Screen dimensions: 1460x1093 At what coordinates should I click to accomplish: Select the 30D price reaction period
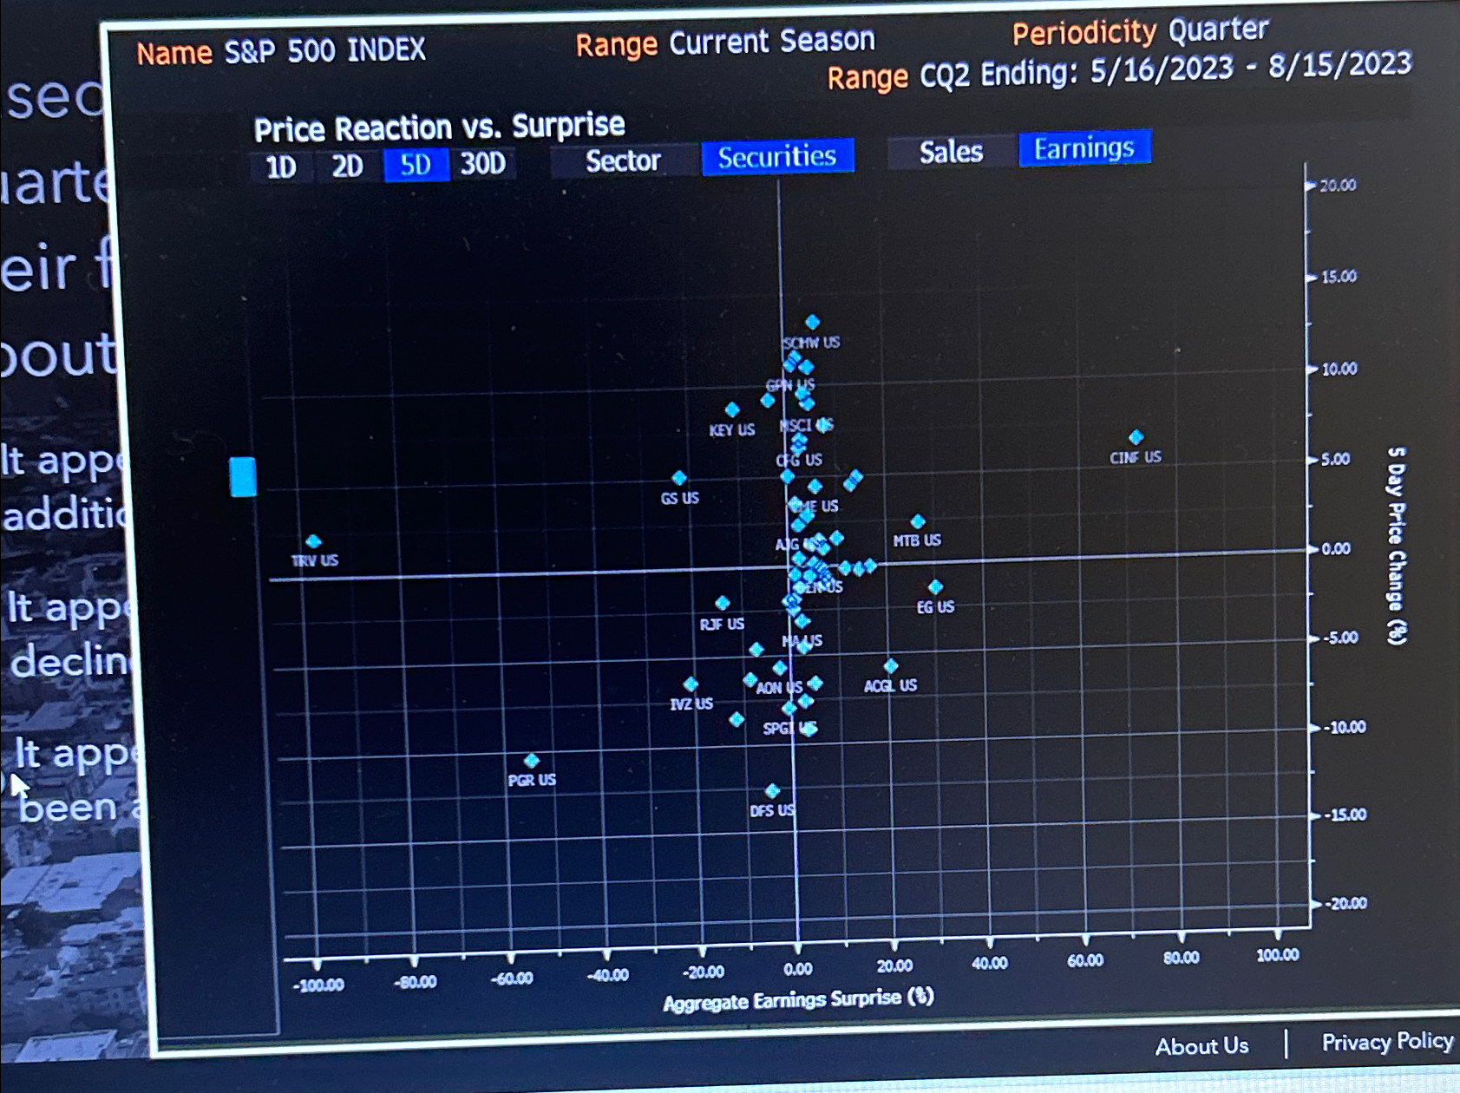point(483,163)
